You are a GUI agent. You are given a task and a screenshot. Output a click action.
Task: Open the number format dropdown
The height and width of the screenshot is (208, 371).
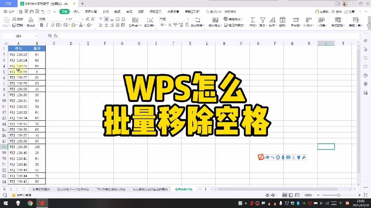pyautogui.click(x=189, y=19)
